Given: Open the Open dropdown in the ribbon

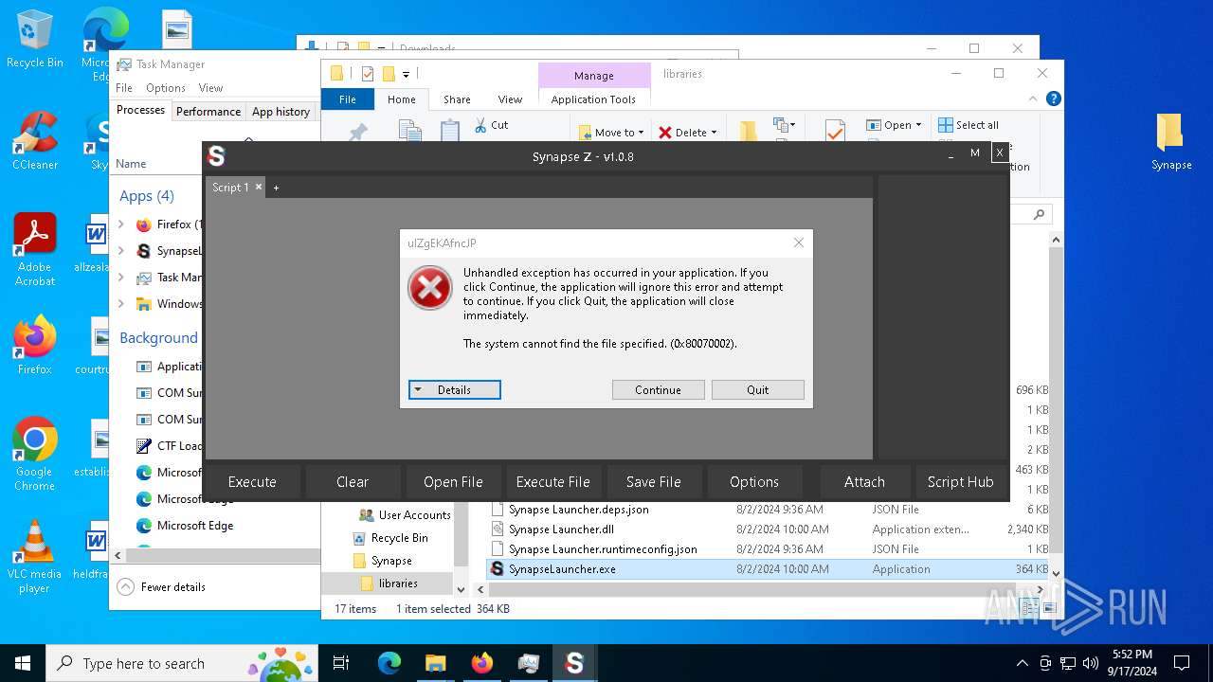Looking at the screenshot, I should (894, 125).
